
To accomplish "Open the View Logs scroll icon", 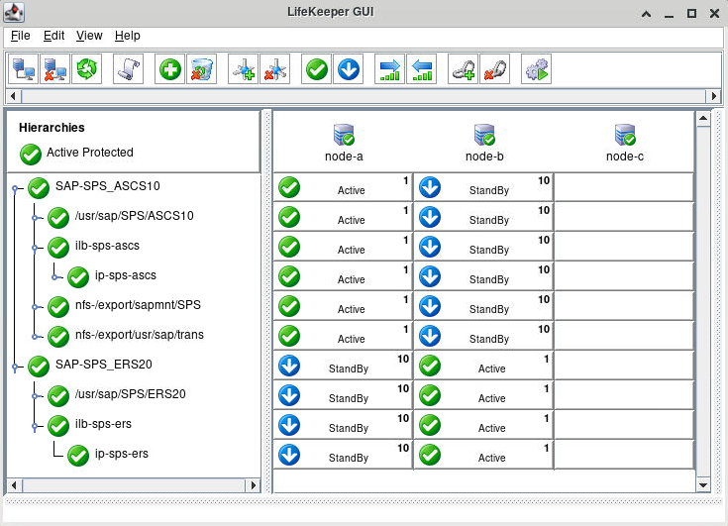I will pyautogui.click(x=128, y=69).
